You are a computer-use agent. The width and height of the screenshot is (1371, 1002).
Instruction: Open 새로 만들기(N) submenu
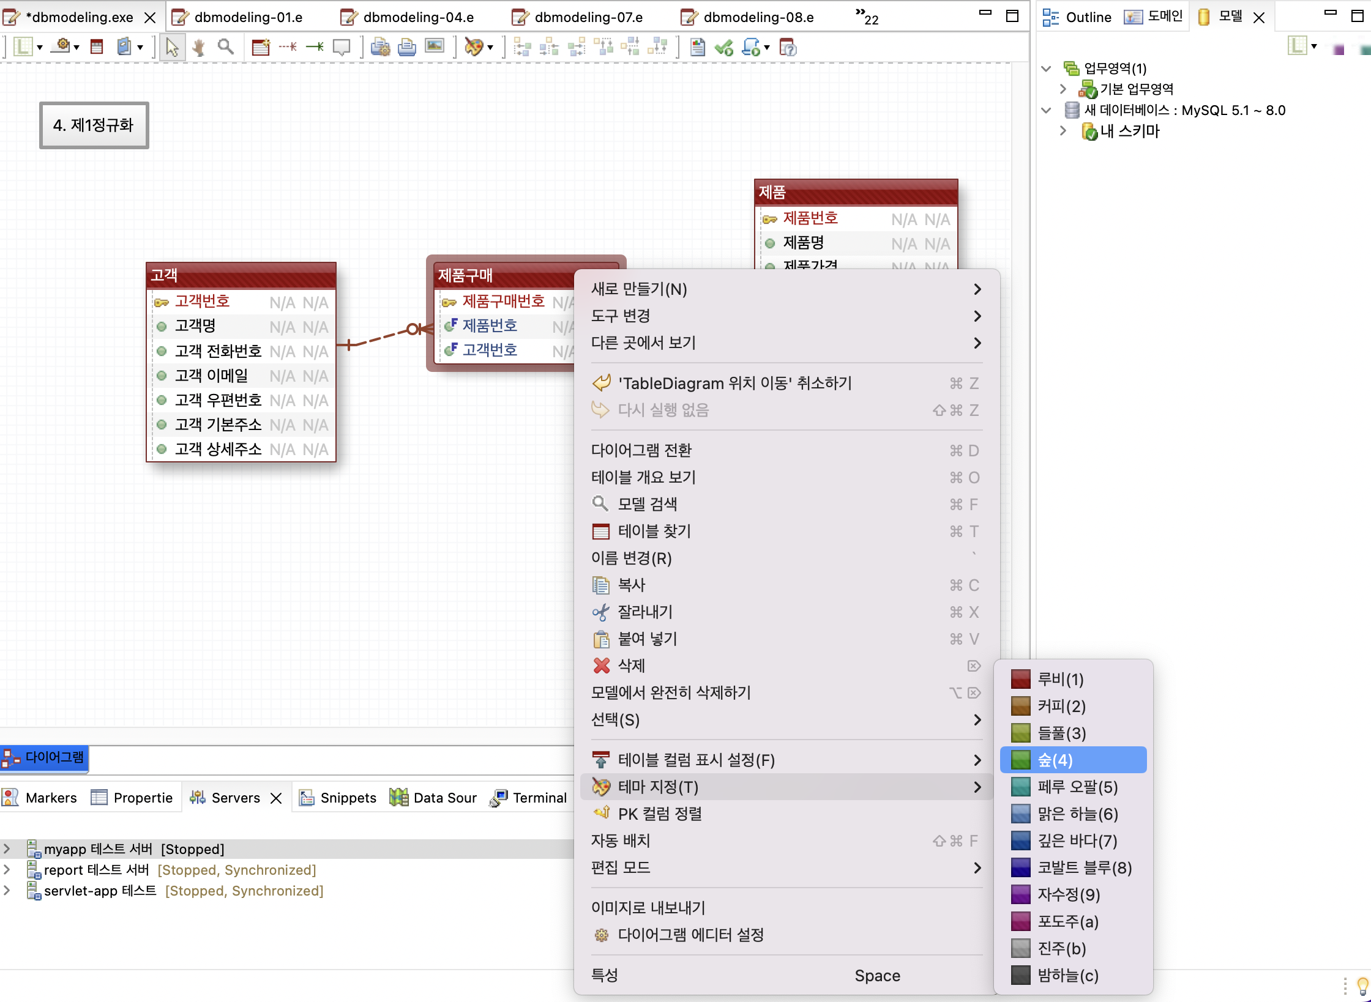click(786, 289)
